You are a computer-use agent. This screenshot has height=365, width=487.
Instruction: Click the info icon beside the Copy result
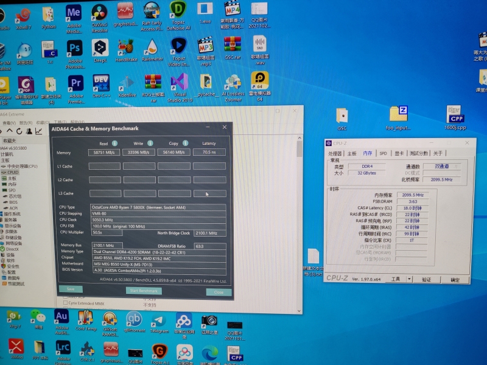pyautogui.click(x=185, y=144)
